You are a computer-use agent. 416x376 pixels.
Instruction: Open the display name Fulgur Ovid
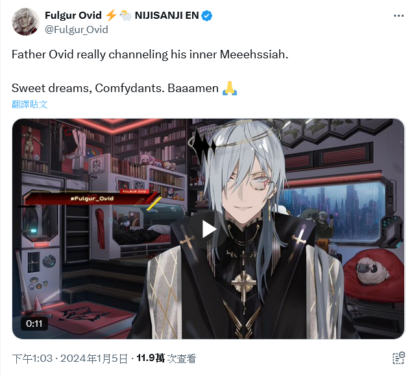[73, 16]
